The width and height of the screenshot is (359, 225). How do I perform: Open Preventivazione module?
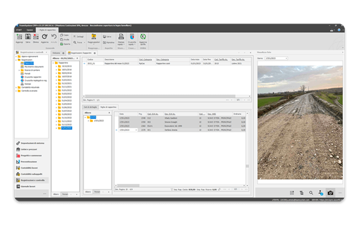[x=31, y=162]
